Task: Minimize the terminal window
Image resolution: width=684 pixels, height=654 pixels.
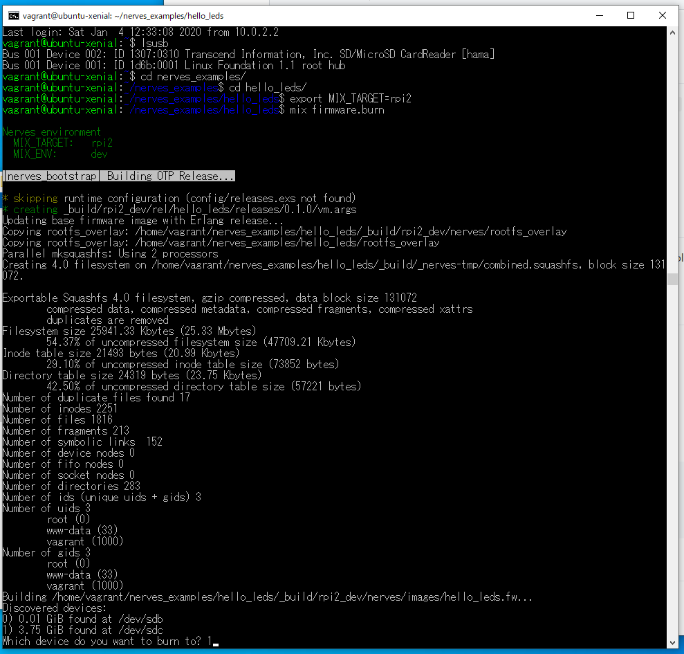Action: coord(600,15)
